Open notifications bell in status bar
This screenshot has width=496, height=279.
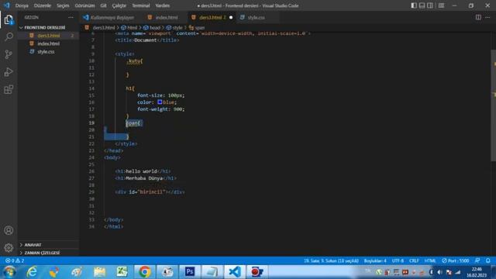click(x=487, y=260)
